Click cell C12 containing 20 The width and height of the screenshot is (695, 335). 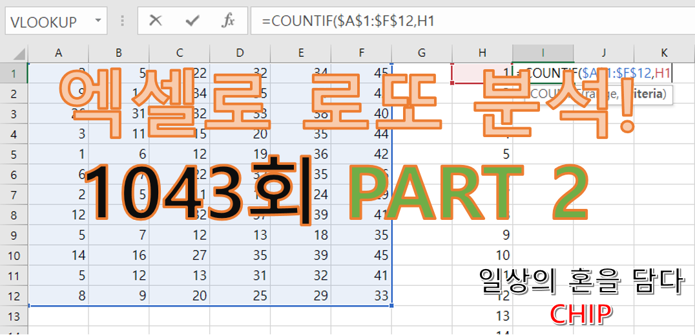[x=180, y=296]
